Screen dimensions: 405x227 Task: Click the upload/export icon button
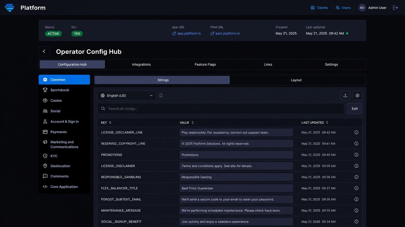point(345,96)
